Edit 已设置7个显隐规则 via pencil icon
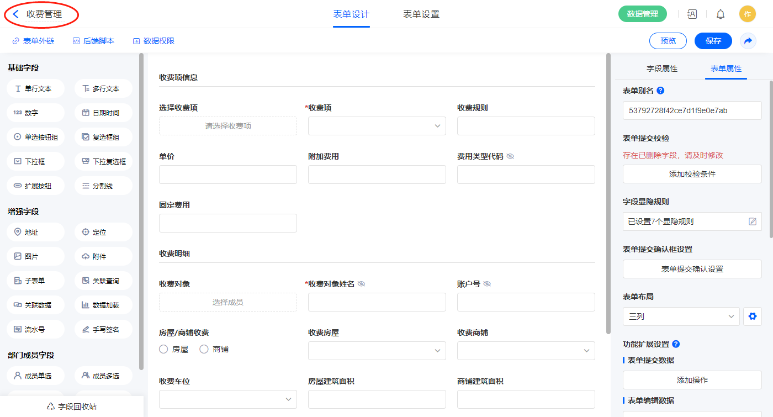The height and width of the screenshot is (417, 773). coord(753,221)
